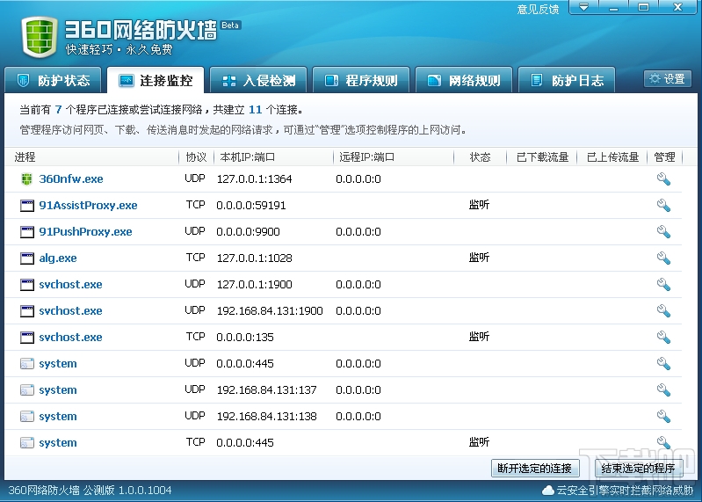Open the 入侵检测 tab
Viewport: 702px width, 502px height.
tap(260, 80)
